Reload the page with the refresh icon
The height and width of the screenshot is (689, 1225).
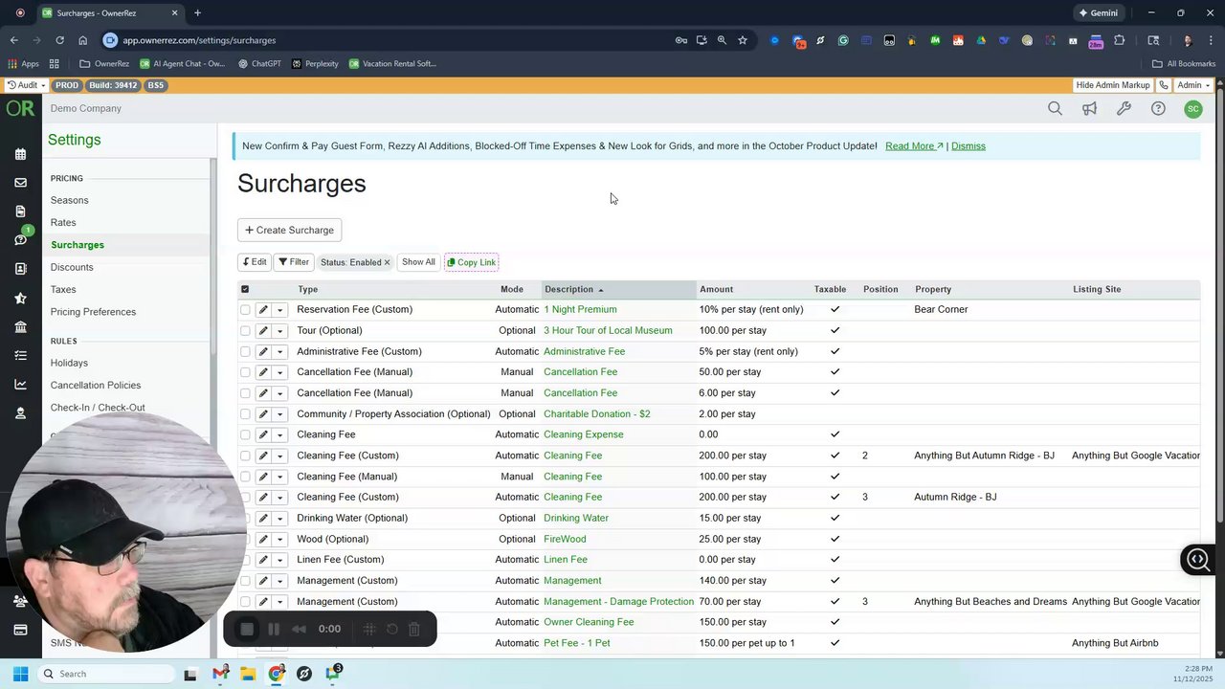[x=59, y=40]
